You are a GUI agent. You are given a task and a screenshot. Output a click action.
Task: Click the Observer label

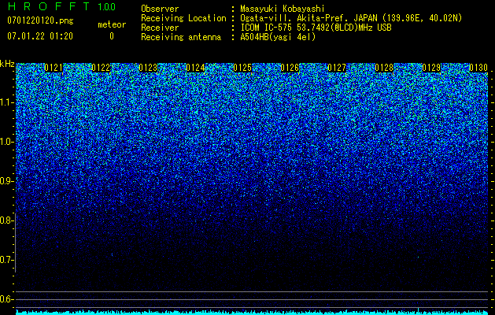tap(160, 9)
